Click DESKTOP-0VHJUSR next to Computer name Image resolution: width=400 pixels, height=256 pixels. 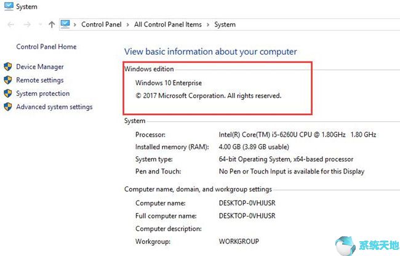coord(247,203)
